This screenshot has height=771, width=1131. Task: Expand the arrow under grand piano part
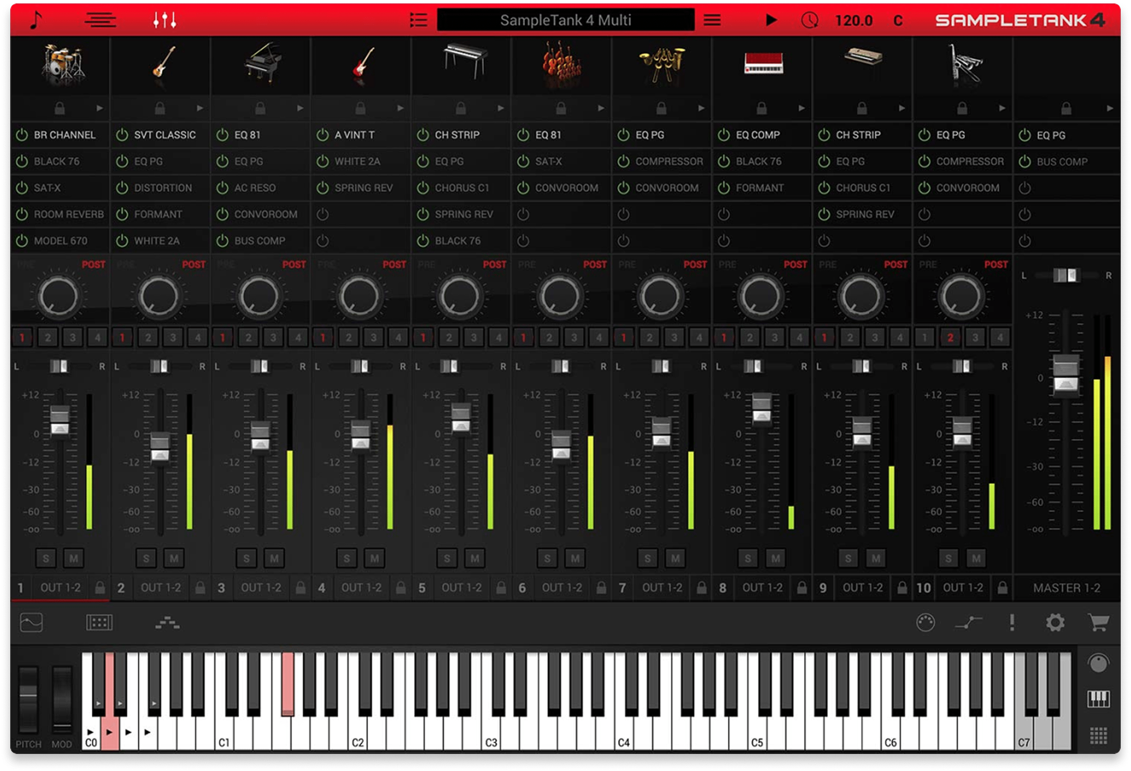300,108
